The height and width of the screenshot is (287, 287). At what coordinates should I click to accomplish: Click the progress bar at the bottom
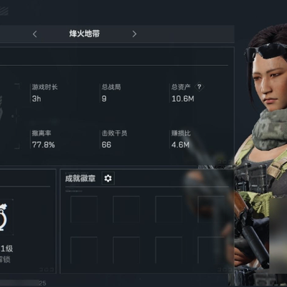[x=19, y=283]
